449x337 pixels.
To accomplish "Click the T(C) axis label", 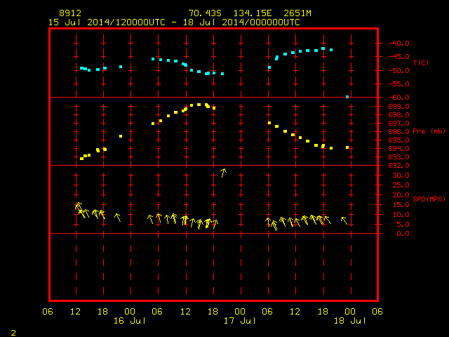I will click(x=421, y=62).
